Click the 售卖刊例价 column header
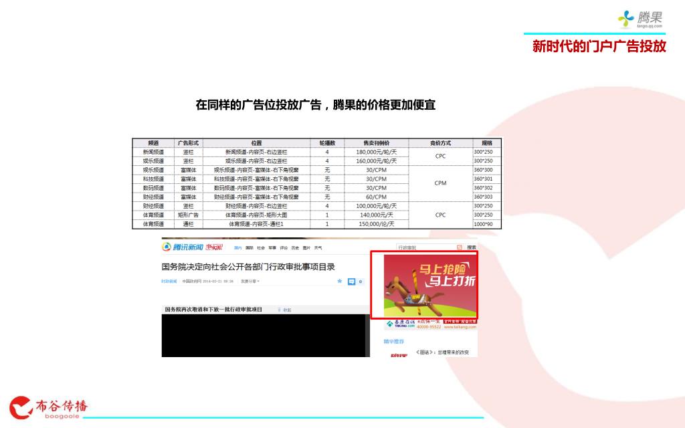This screenshot has width=685, height=428. pyautogui.click(x=377, y=143)
